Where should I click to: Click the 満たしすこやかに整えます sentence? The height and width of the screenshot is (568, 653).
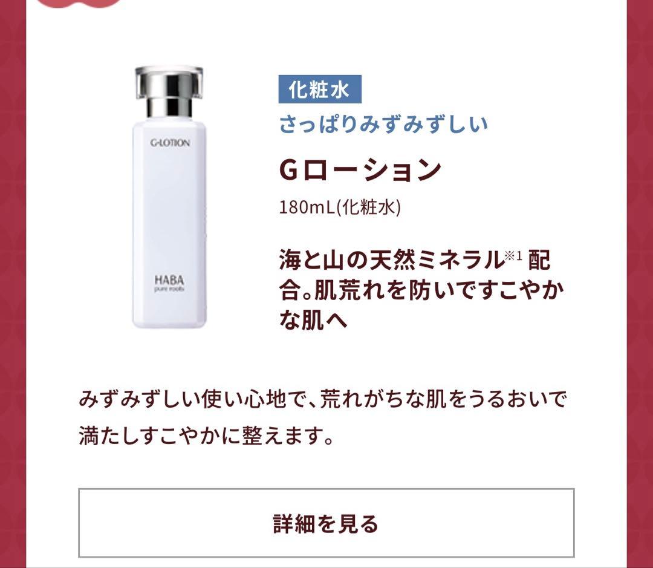[x=207, y=436]
